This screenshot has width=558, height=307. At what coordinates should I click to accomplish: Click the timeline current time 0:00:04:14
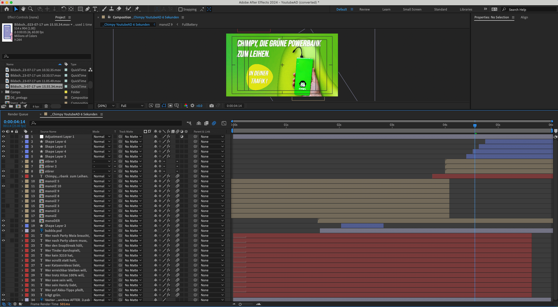point(14,122)
